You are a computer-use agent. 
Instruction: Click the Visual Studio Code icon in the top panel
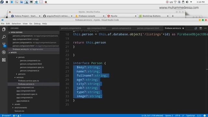pyautogui.click(x=36, y=2)
